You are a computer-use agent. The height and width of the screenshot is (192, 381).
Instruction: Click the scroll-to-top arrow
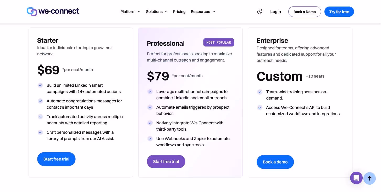click(369, 178)
